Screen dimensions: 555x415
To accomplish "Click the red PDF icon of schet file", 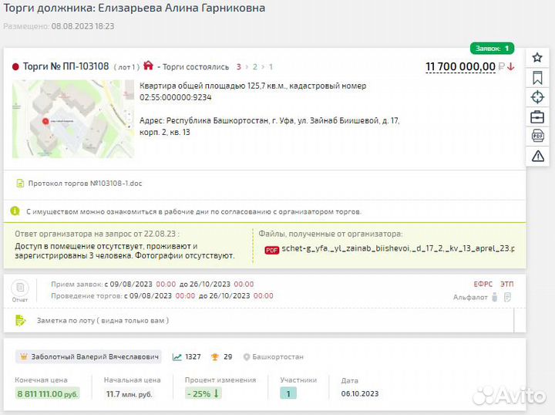I will [271, 250].
